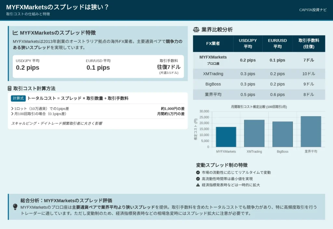The image size is (333, 229).
Task: Click the トータルコスト formula text
Action: tap(78, 98)
